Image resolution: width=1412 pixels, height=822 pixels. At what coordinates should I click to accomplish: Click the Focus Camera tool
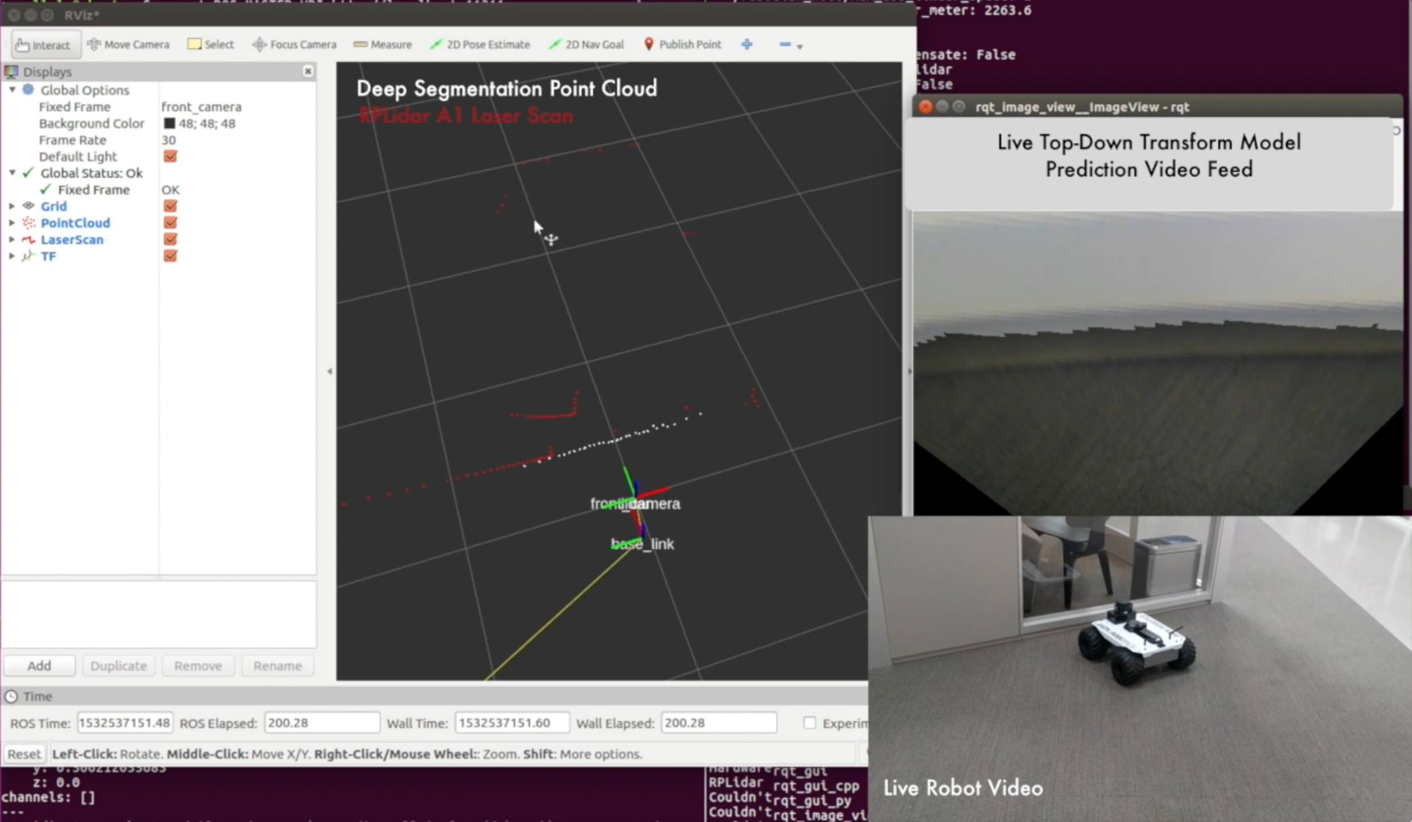294,45
